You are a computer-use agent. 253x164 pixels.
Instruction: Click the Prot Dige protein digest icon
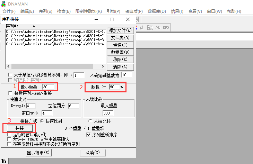pos(150,27)
